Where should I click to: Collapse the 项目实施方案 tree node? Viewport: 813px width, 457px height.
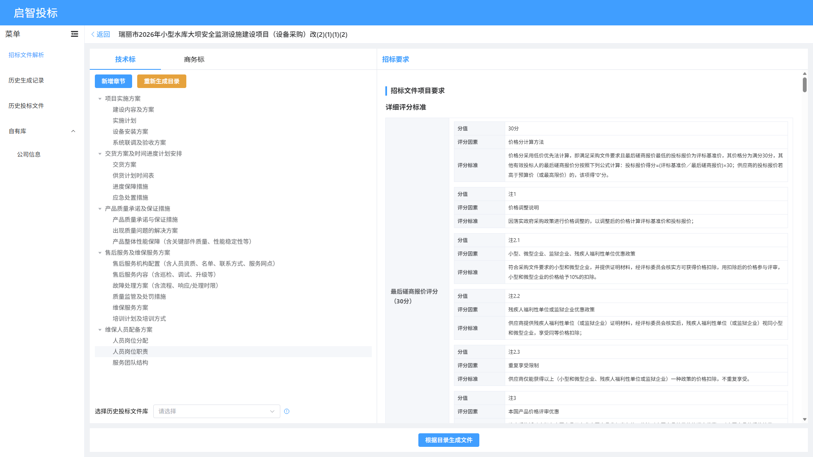click(100, 99)
